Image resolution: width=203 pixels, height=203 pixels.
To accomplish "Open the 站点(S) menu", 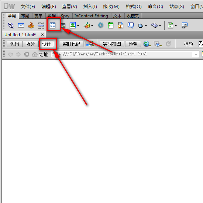I will click(176, 7).
